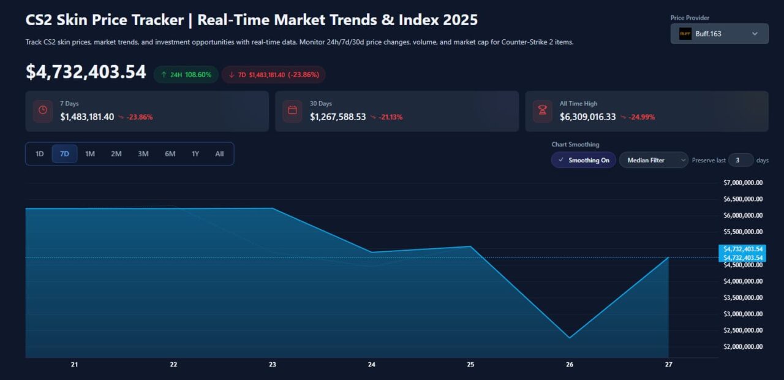Click the green up-arrow in 24H badge

pos(164,75)
